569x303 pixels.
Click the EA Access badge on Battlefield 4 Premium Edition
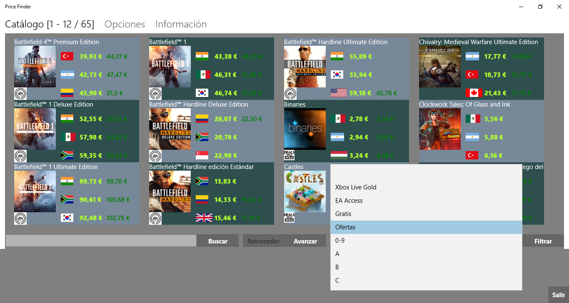point(20,94)
